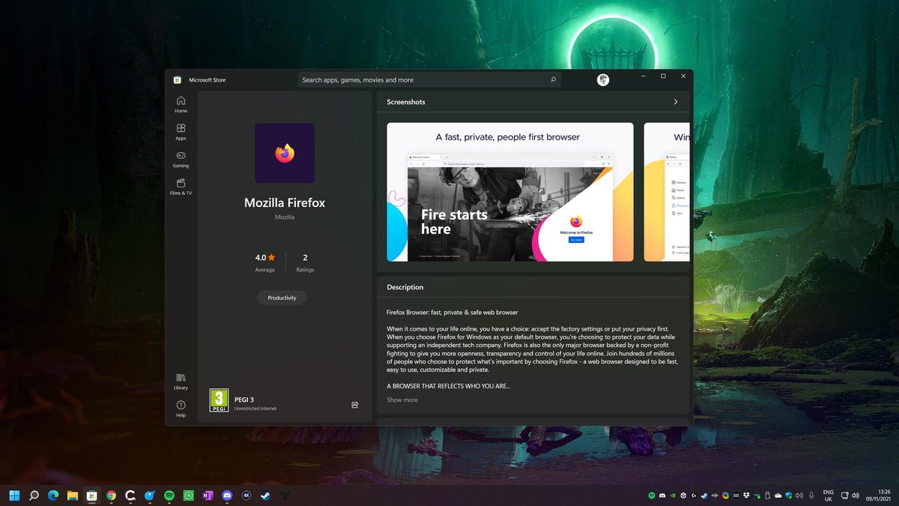
Task: Open the Windows Start menu
Action: tap(14, 496)
